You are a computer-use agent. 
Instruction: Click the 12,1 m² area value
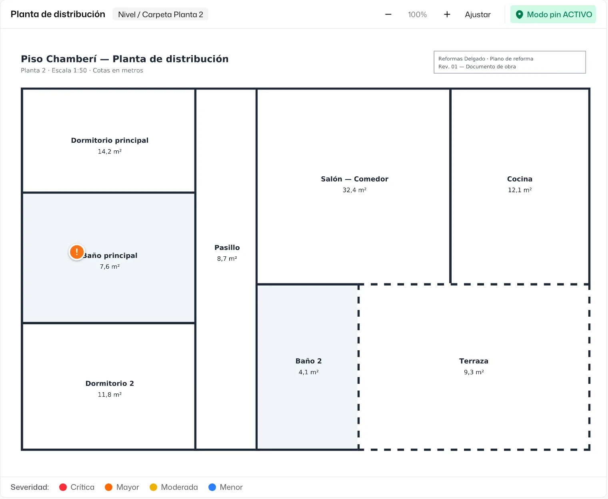[520, 190]
